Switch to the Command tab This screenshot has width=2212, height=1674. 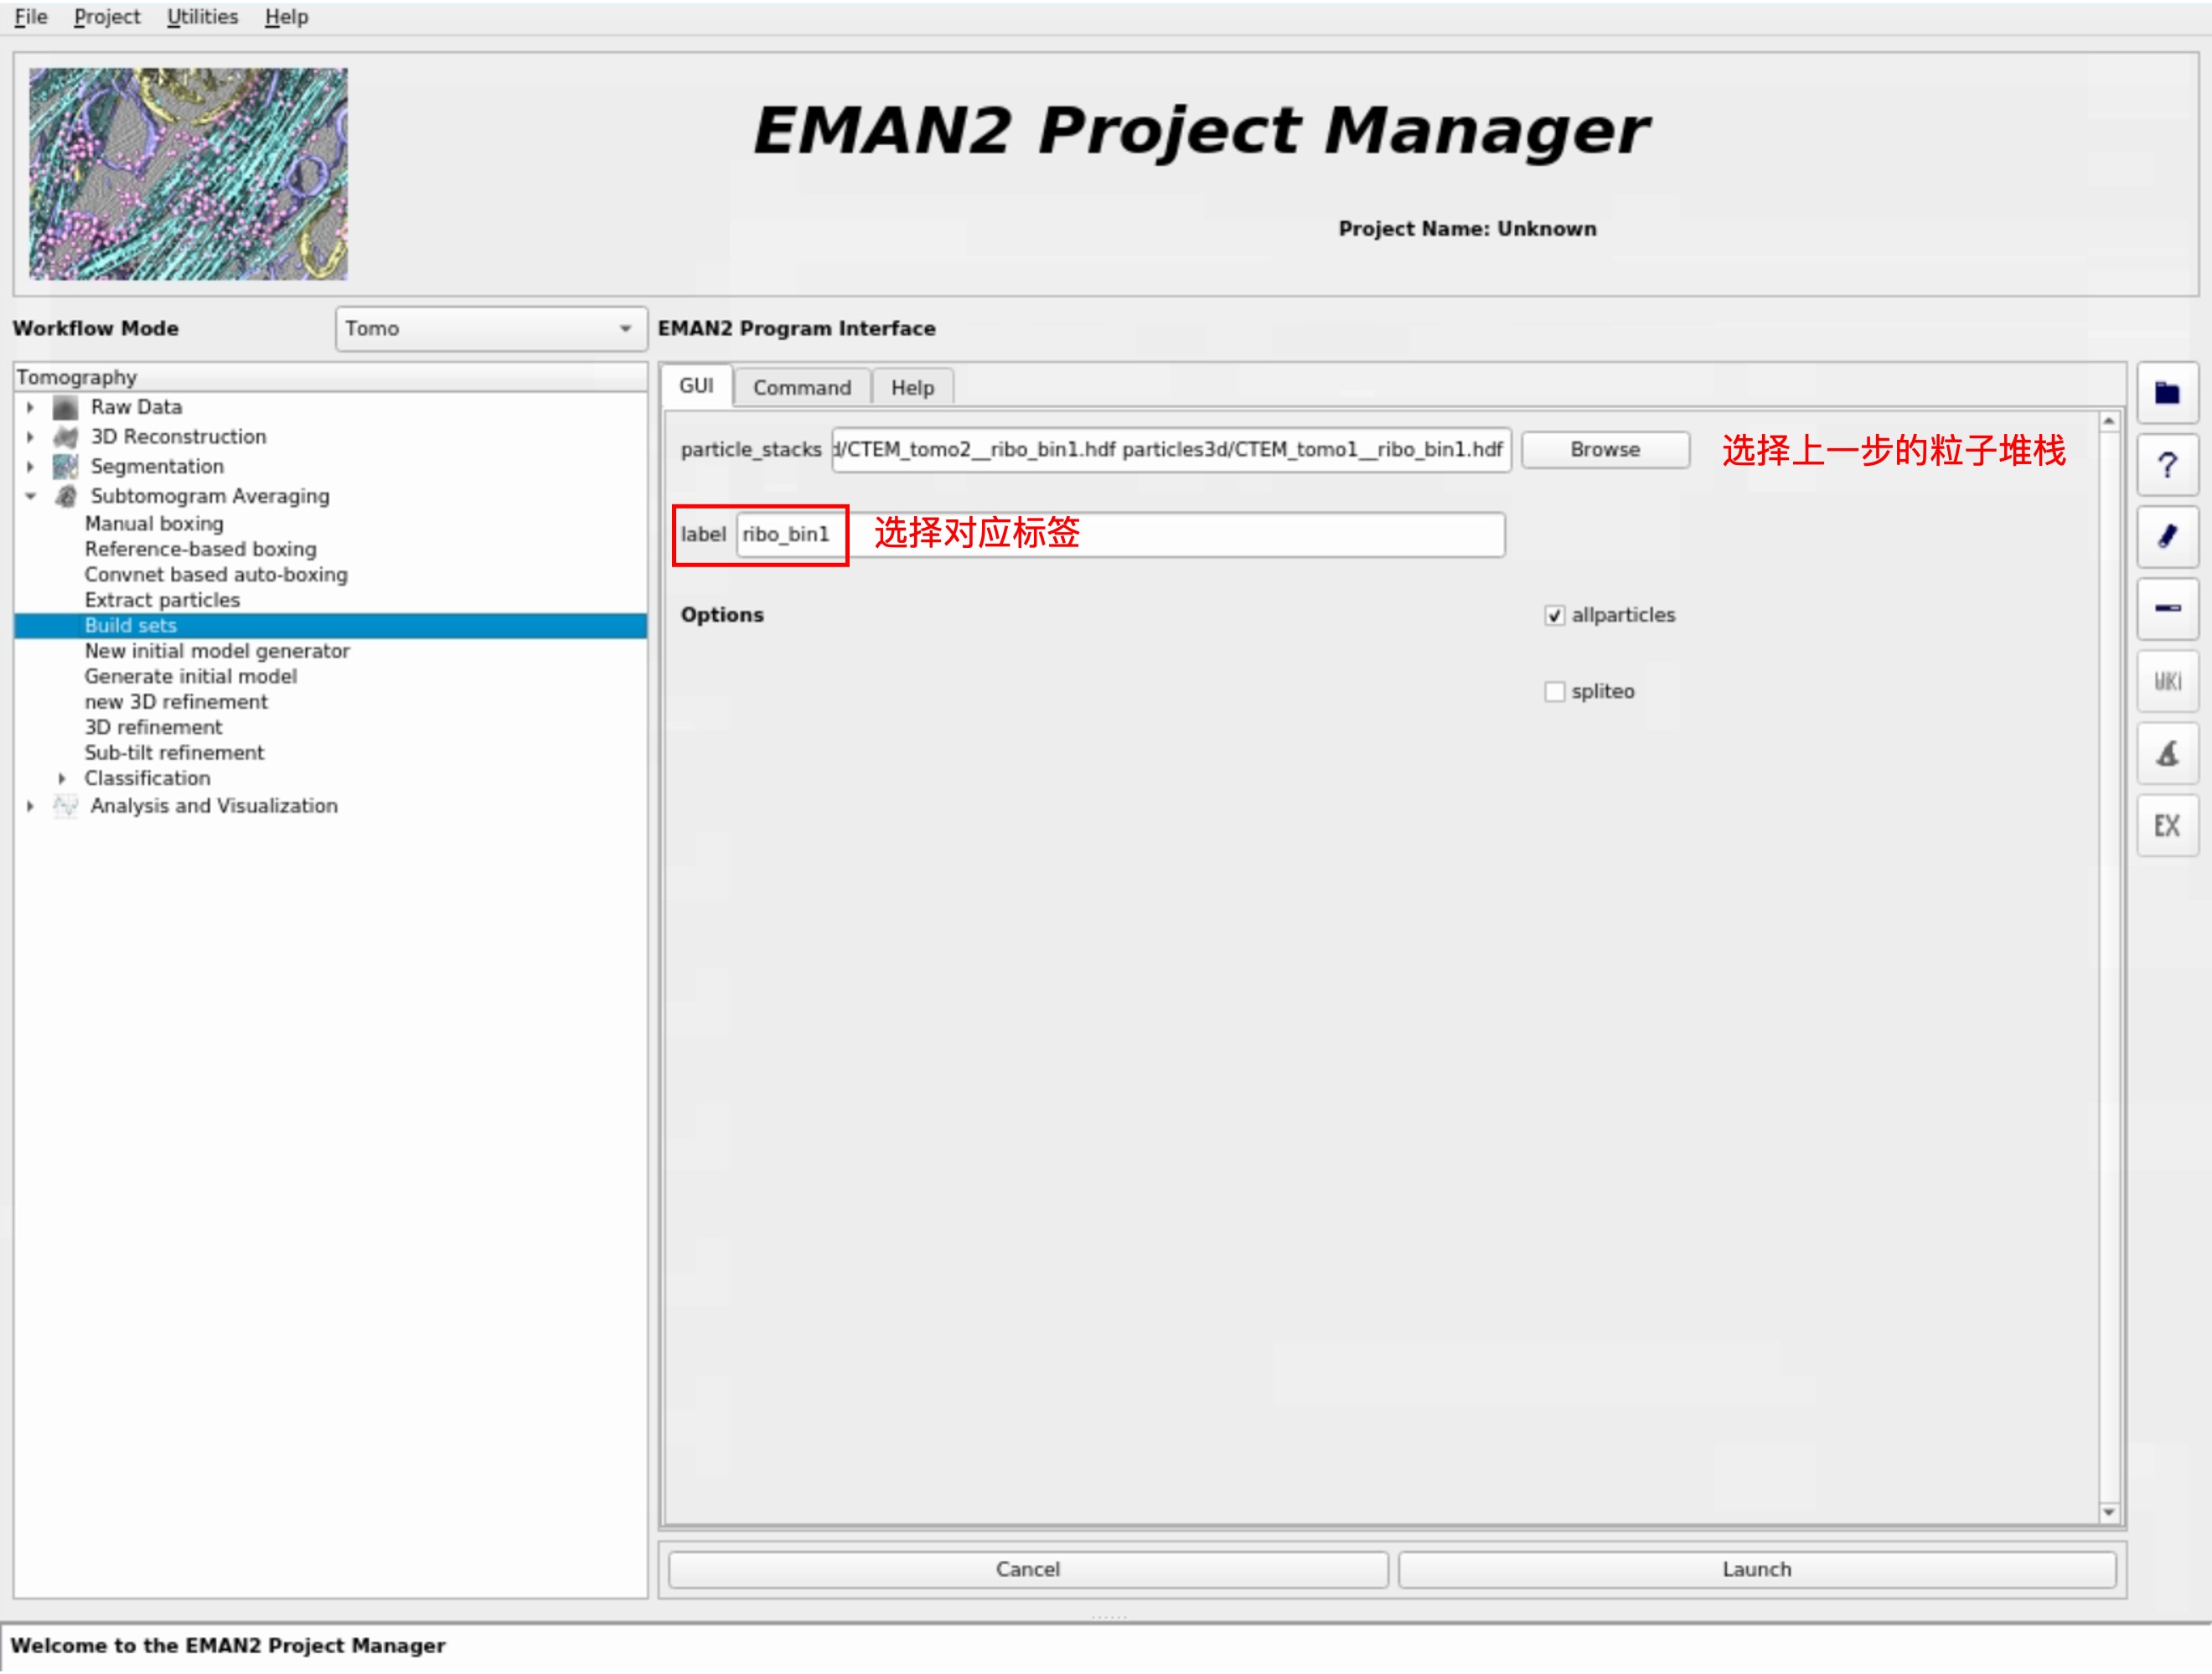coord(802,388)
